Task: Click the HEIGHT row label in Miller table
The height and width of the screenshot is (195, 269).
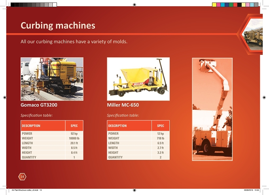Action: click(x=113, y=152)
